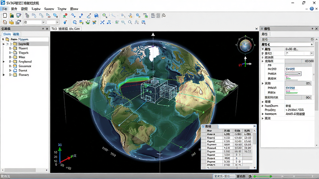Expand the 'PaaDrom' property row

pos(263,106)
